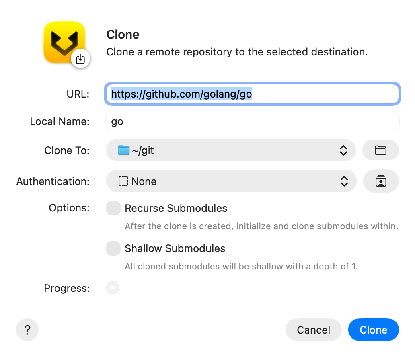Click the download badge on app icon
The width and height of the screenshot is (415, 357).
click(80, 58)
